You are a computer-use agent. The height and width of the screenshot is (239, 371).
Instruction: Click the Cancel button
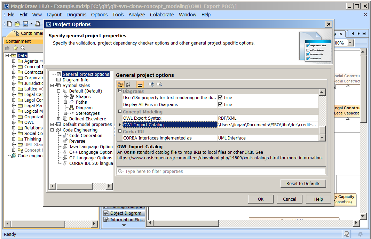click(x=289, y=199)
